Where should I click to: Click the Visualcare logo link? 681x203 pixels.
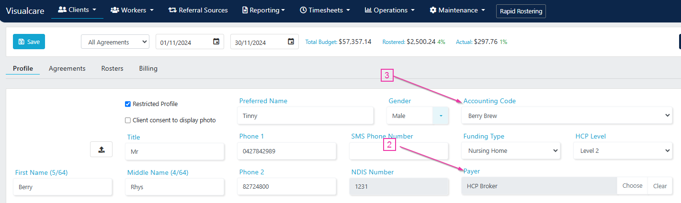[x=26, y=11]
